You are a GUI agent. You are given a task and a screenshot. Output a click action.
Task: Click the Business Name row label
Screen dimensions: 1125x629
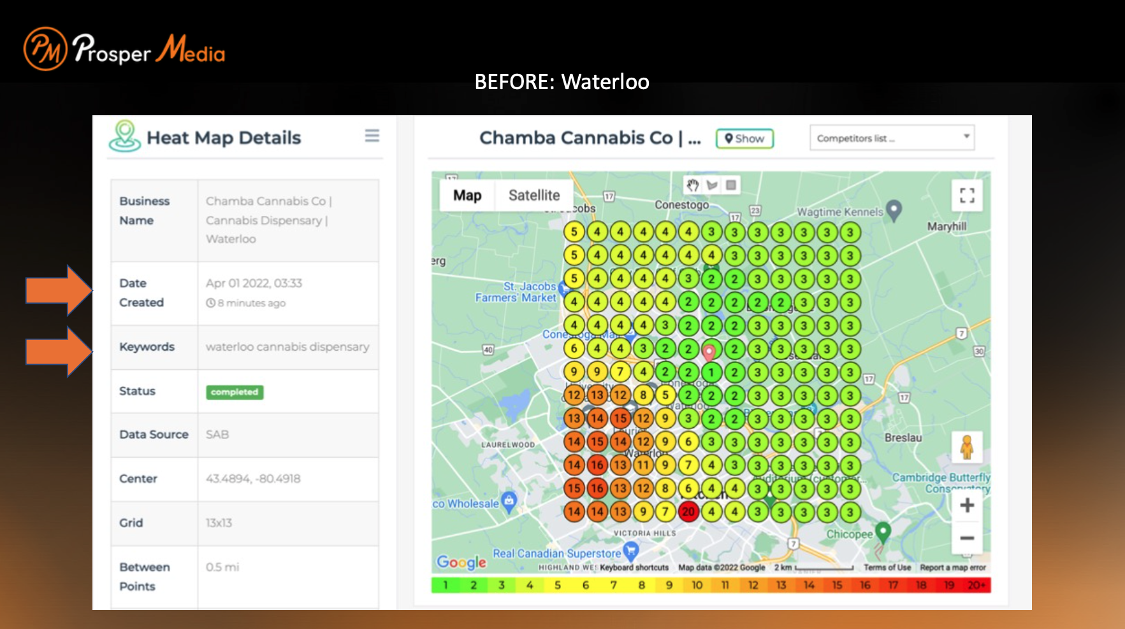tap(145, 211)
